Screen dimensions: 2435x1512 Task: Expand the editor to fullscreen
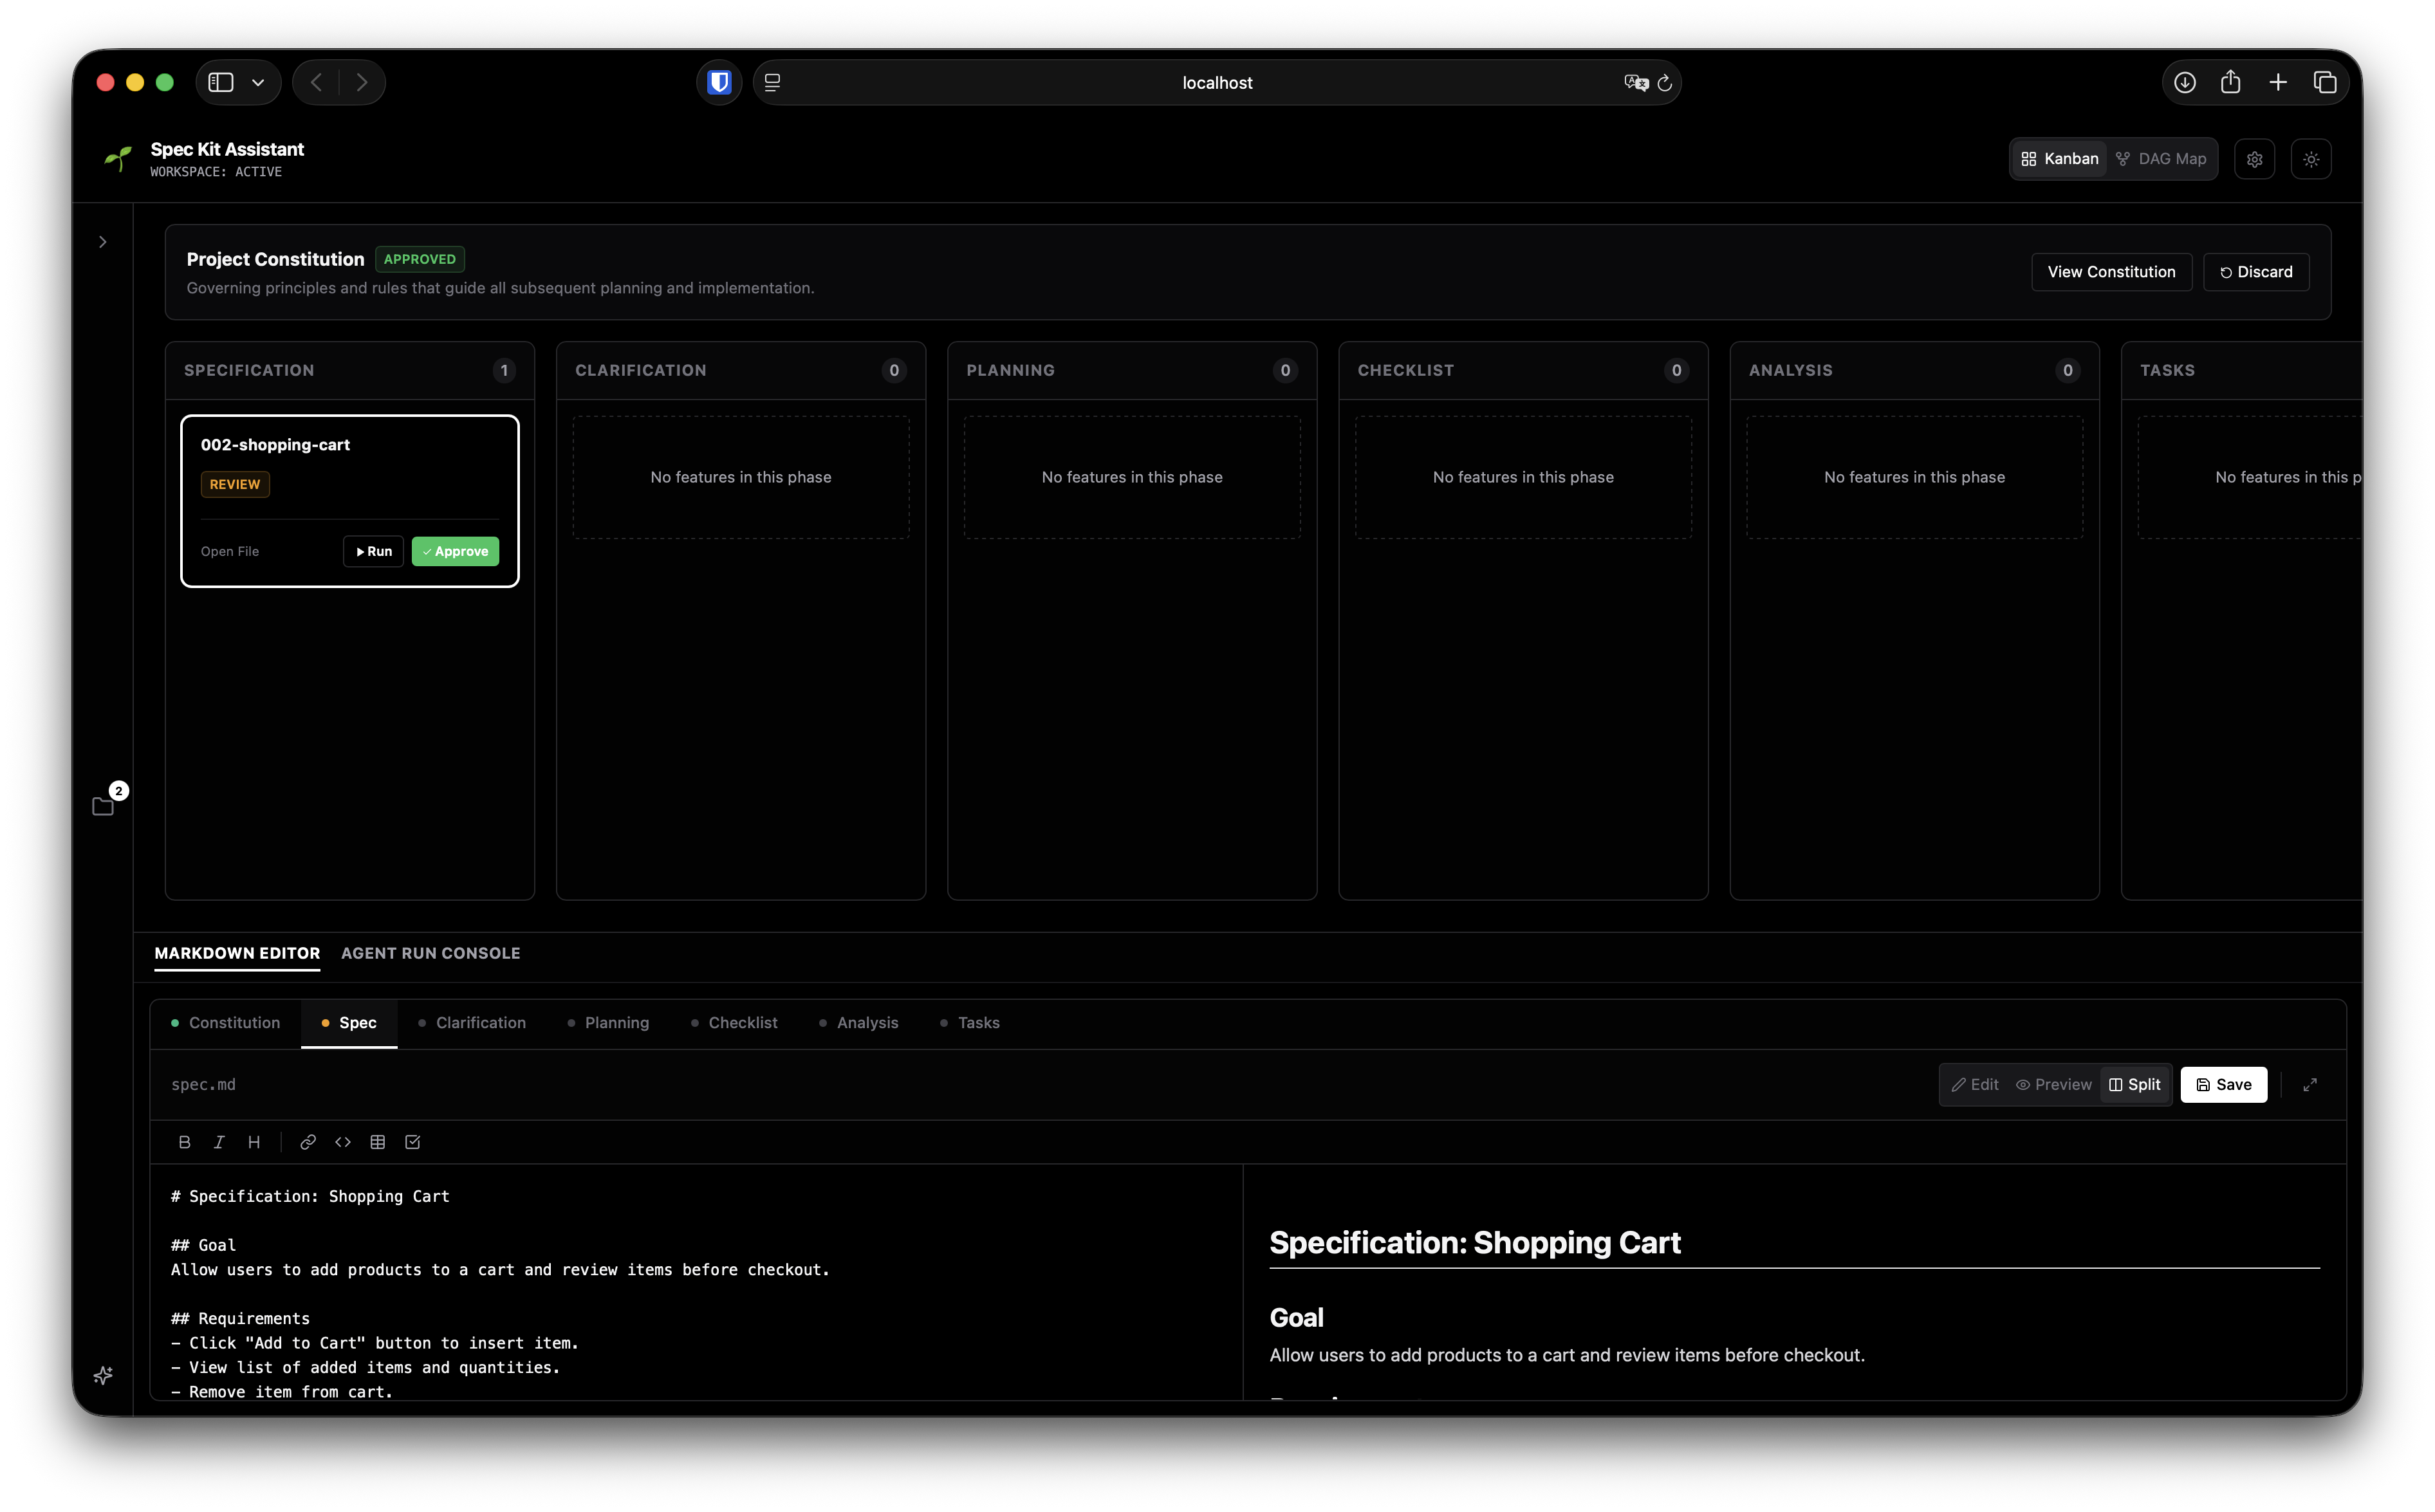[x=2310, y=1084]
